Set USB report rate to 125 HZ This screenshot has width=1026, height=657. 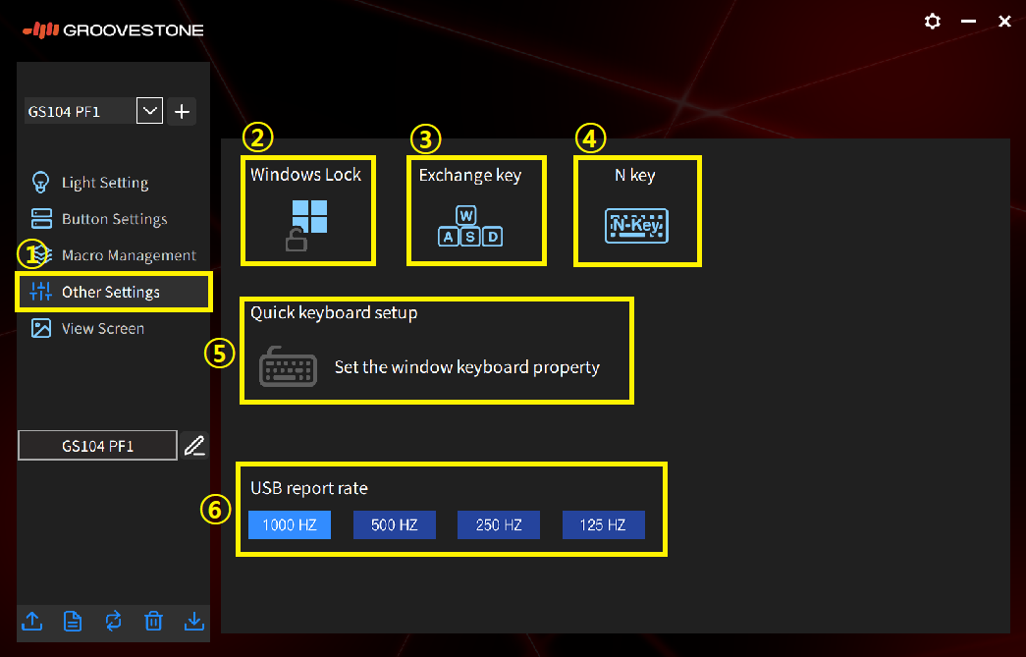pyautogui.click(x=603, y=525)
